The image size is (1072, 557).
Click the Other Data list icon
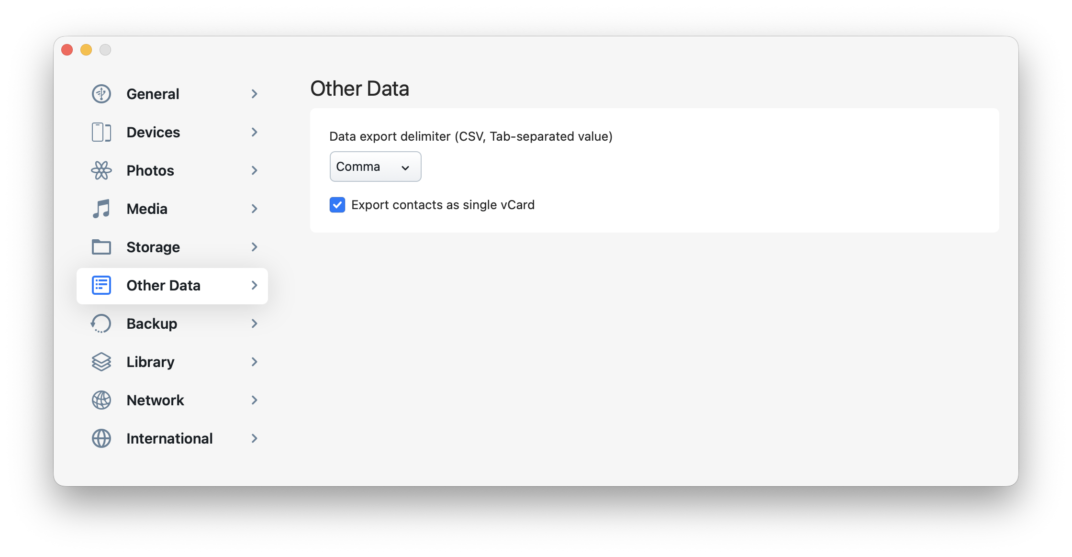[x=101, y=285]
